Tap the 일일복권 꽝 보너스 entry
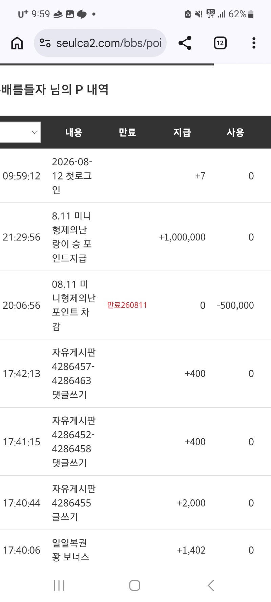 tap(70, 550)
